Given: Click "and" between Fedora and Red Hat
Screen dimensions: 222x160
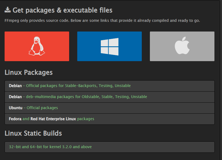Looking at the screenshot, I should pyautogui.click(x=26, y=119).
